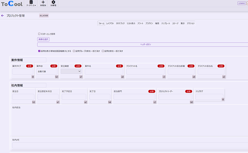Toggle 設問の影を一括で消す checkbox
The width and height of the screenshot is (248, 153).
click(x=103, y=51)
